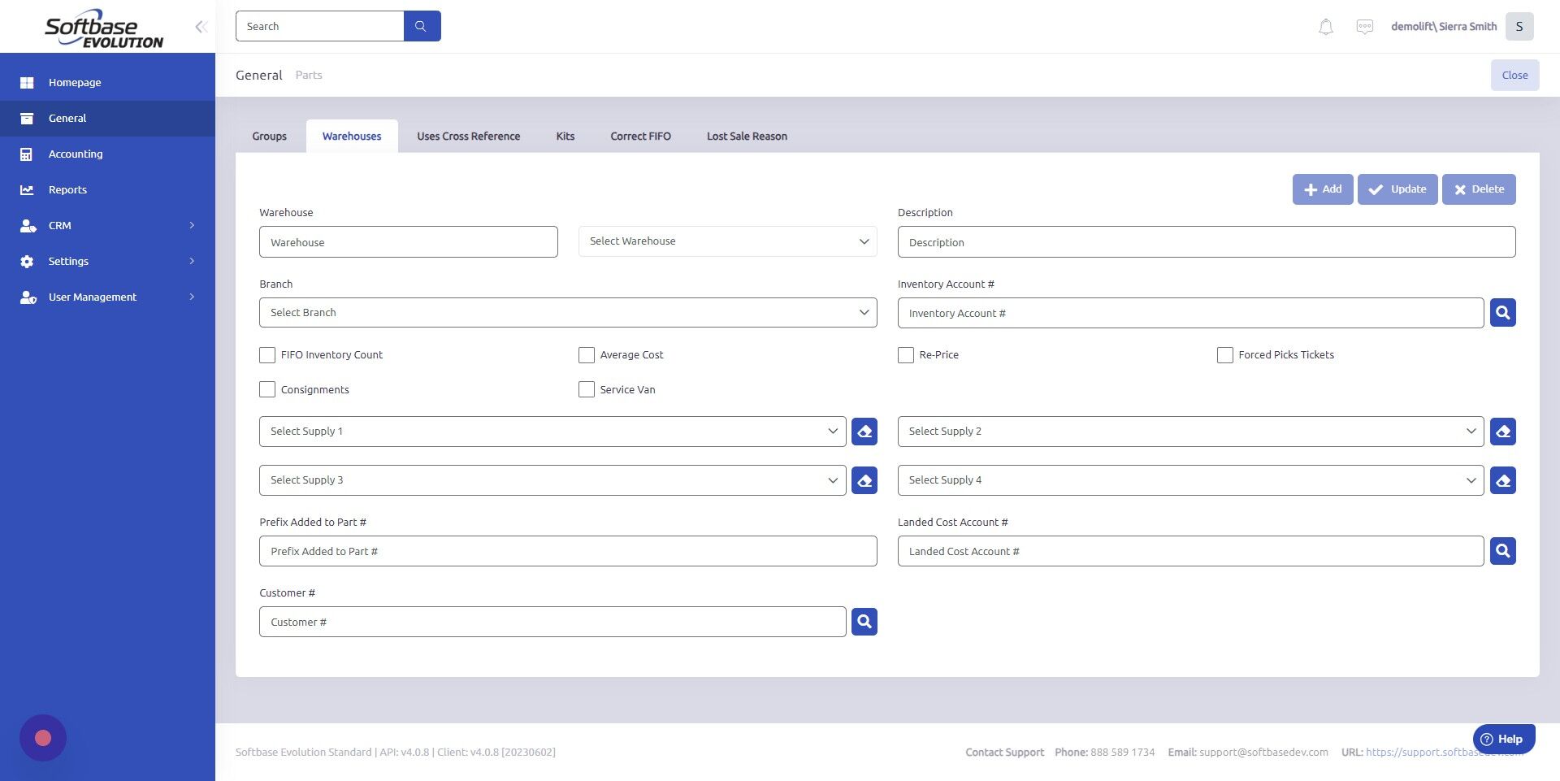Open the search using the magnifier icon
Image resolution: width=1560 pixels, height=781 pixels.
point(422,25)
